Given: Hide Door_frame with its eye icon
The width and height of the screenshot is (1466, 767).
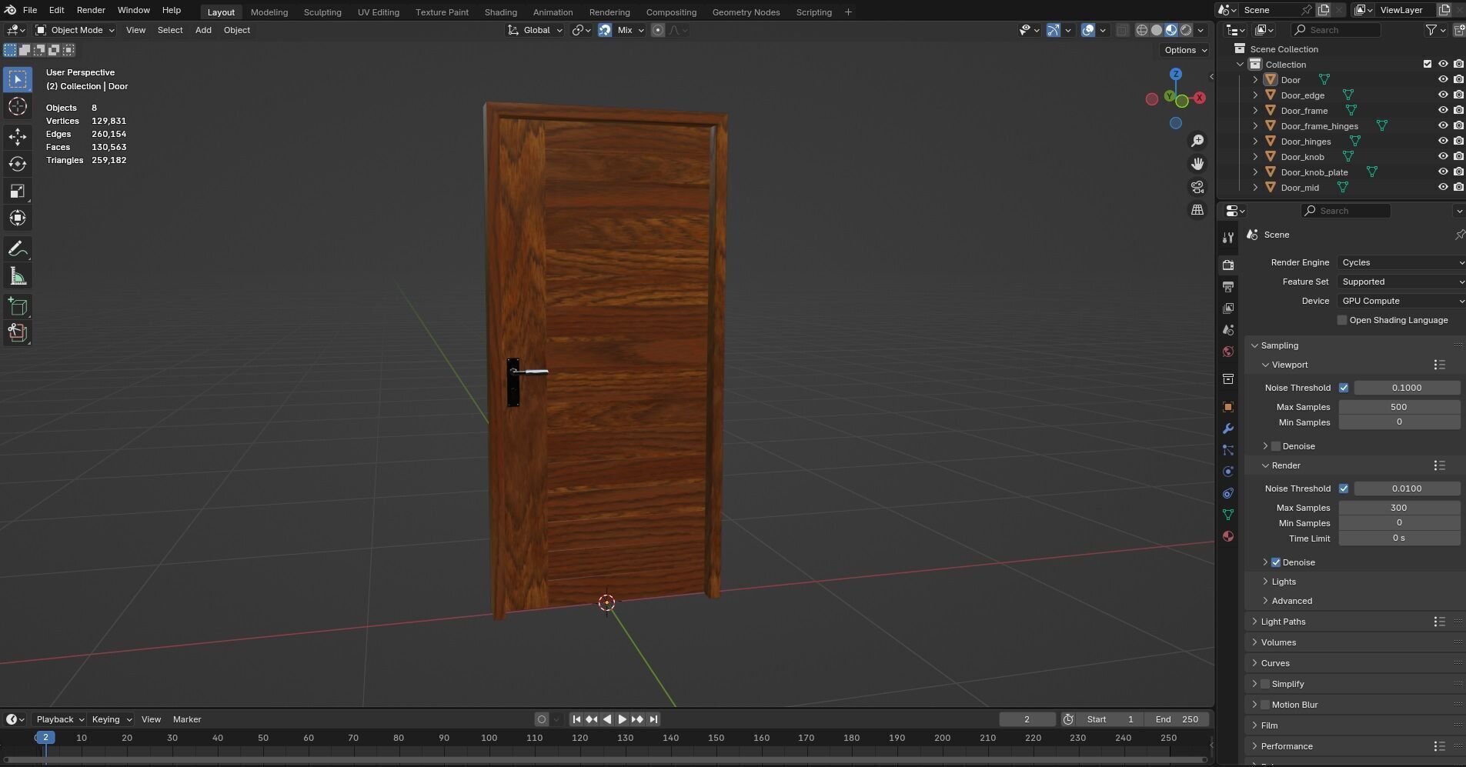Looking at the screenshot, I should point(1443,110).
